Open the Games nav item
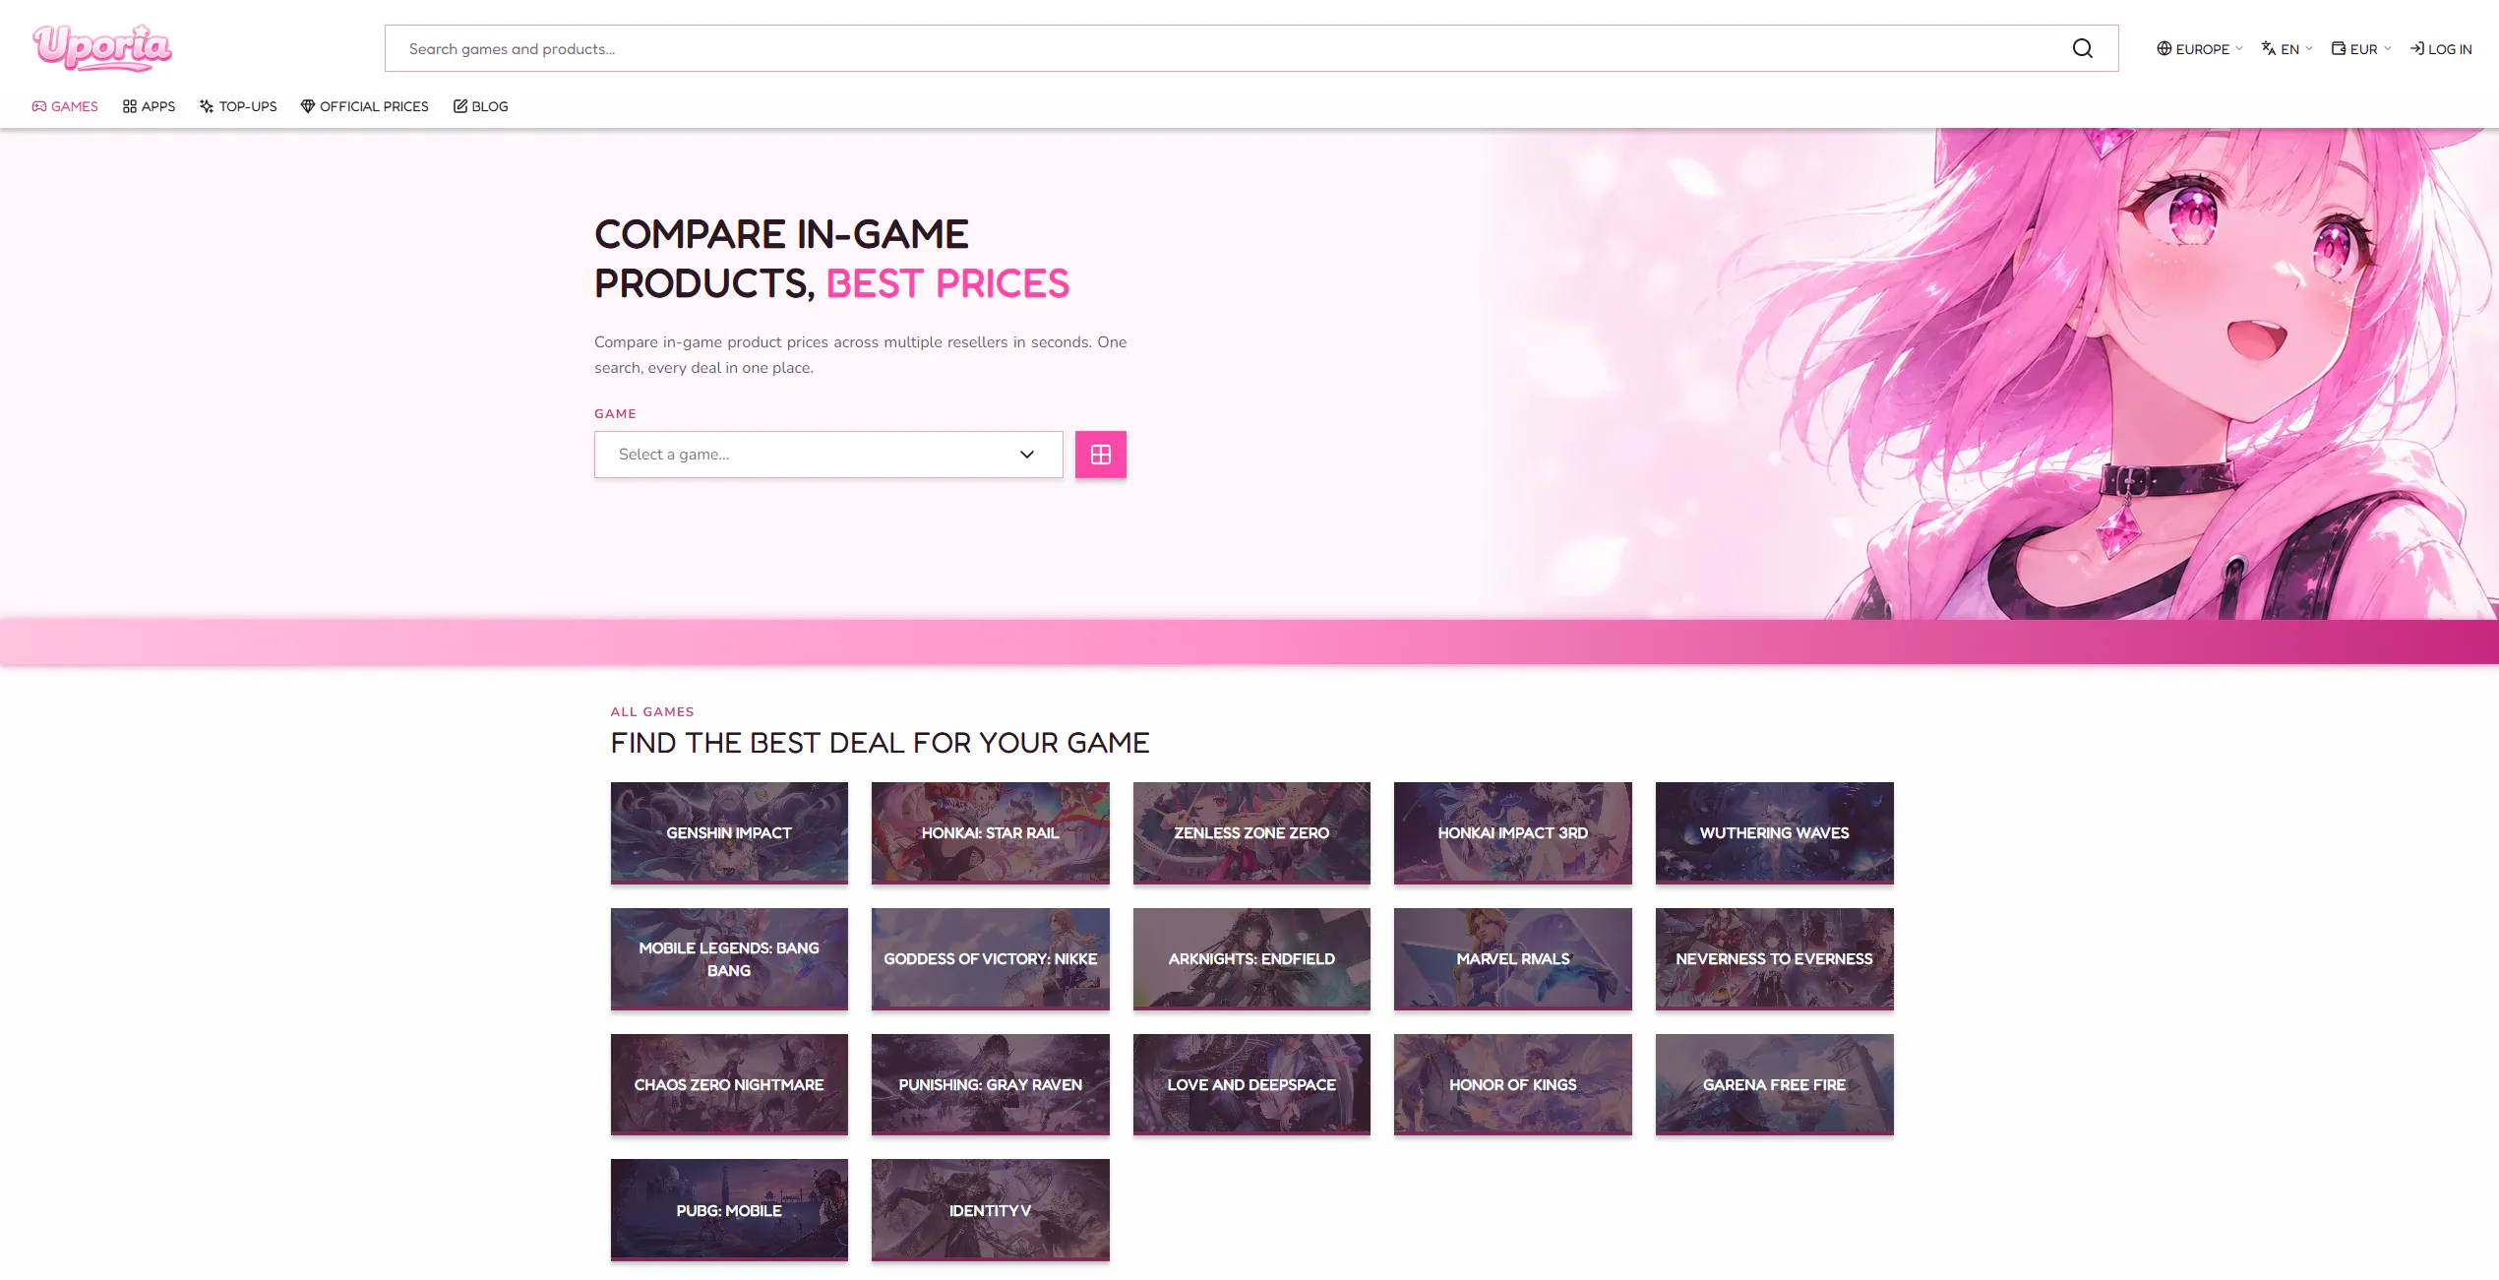The width and height of the screenshot is (2499, 1280). pos(65,106)
